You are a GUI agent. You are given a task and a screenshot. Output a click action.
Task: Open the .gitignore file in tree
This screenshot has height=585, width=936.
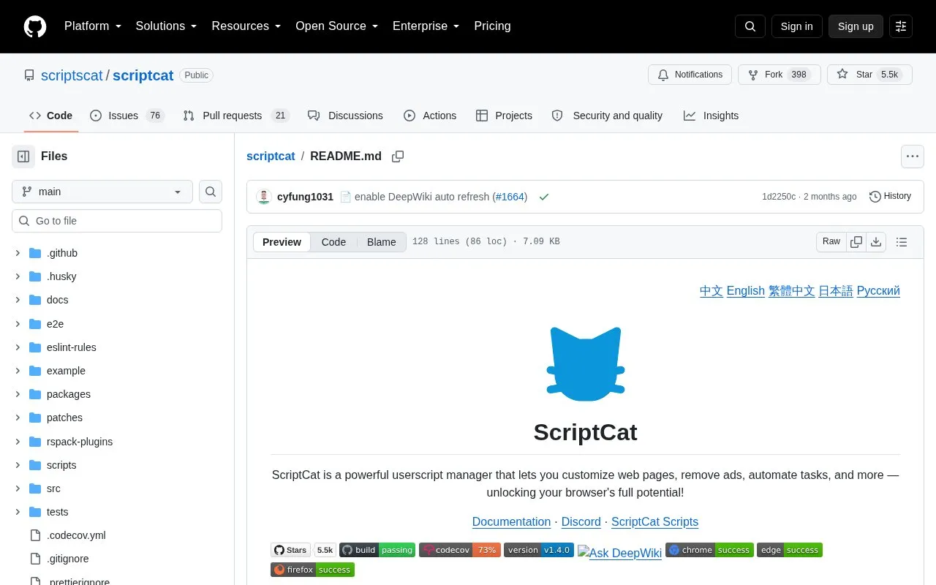point(68,559)
